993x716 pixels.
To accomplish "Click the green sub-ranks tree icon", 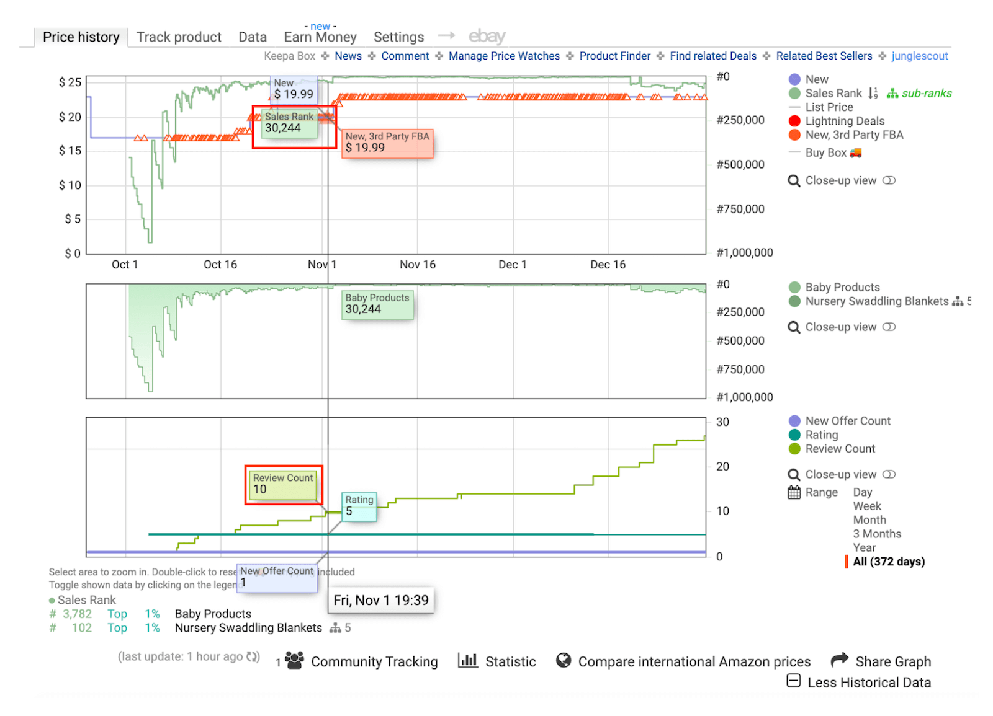I will click(892, 94).
